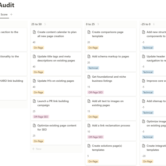Click count 9 beside 0 to 25 header
This screenshot has height=166, width=166.
coord(98,24)
